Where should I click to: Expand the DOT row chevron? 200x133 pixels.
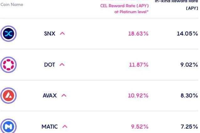tap(62, 65)
